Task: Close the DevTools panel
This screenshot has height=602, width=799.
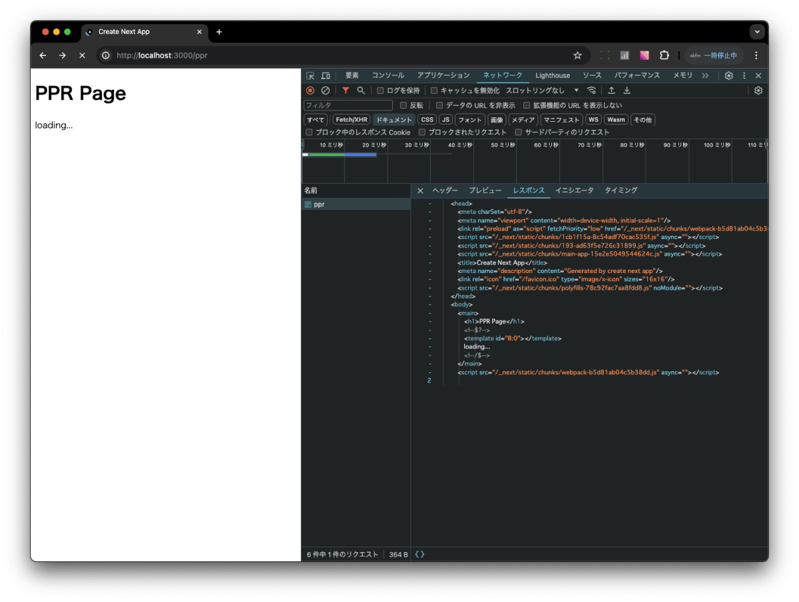Action: click(x=758, y=76)
